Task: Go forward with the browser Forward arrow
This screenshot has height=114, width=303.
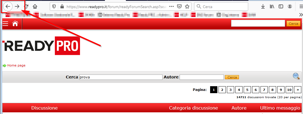Action: pos(17,6)
